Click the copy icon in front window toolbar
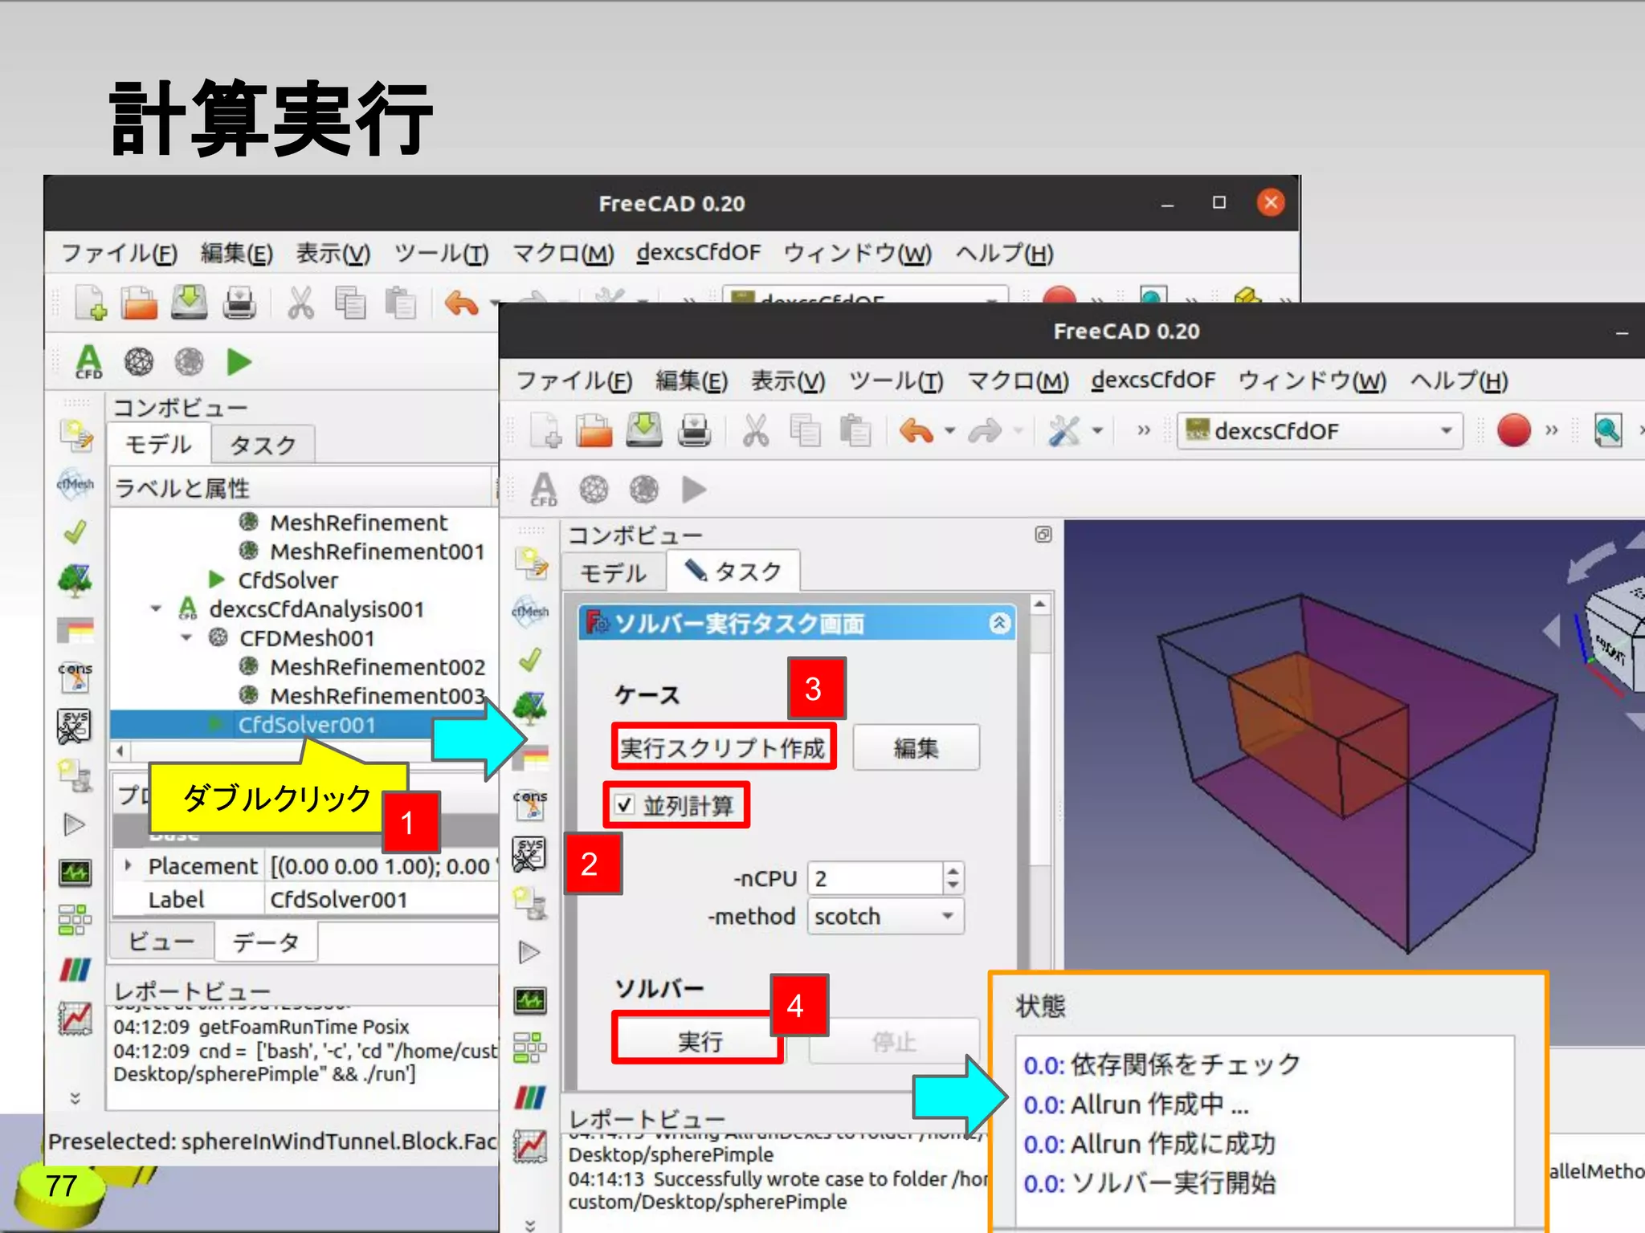The image size is (1645, 1233). [x=805, y=431]
